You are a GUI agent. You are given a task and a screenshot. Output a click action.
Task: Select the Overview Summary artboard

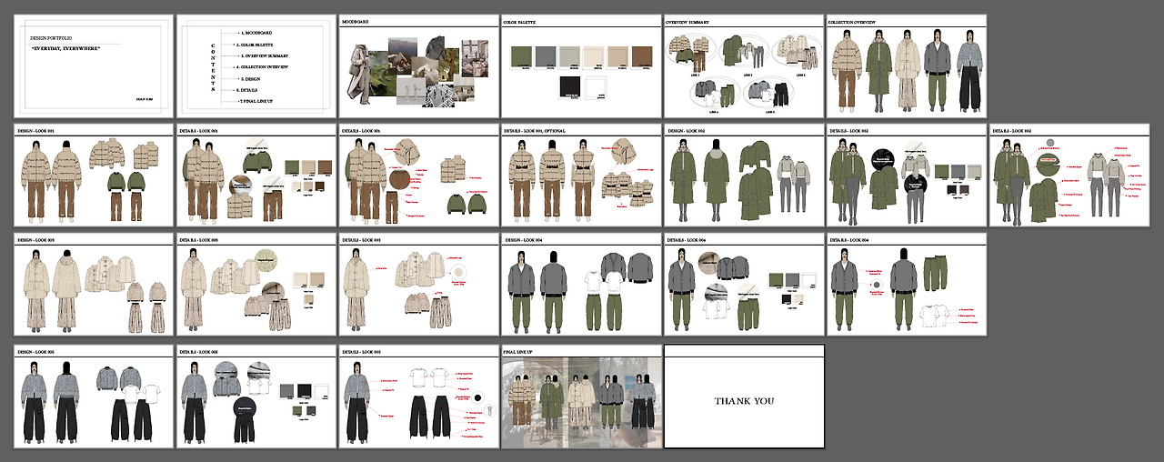(x=743, y=65)
